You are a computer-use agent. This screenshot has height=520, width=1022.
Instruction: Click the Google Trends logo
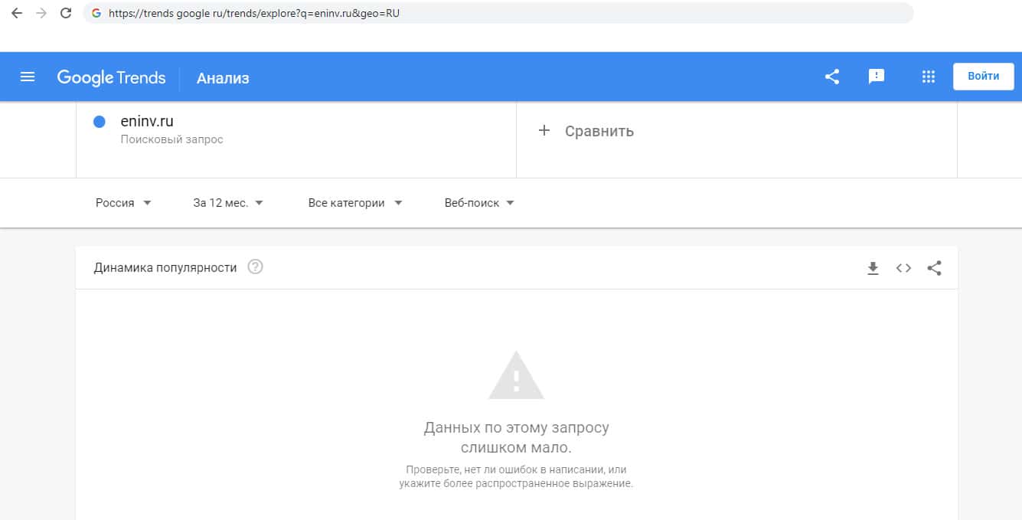111,77
